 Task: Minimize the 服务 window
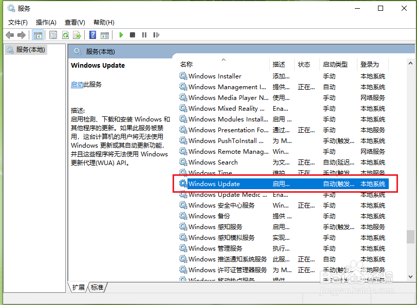click(x=357, y=9)
